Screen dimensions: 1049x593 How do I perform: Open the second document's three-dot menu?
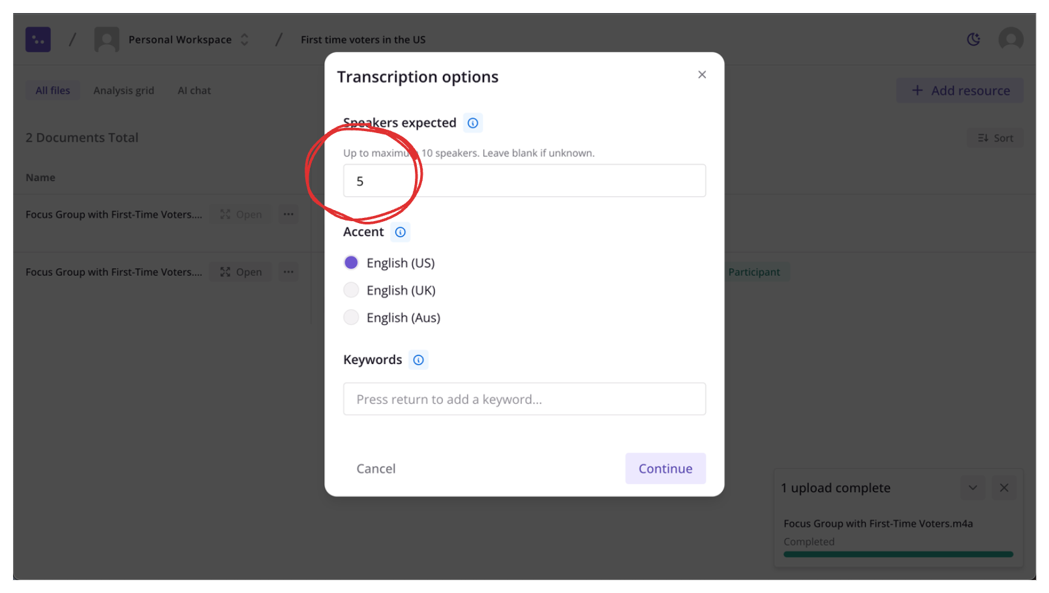[288, 272]
